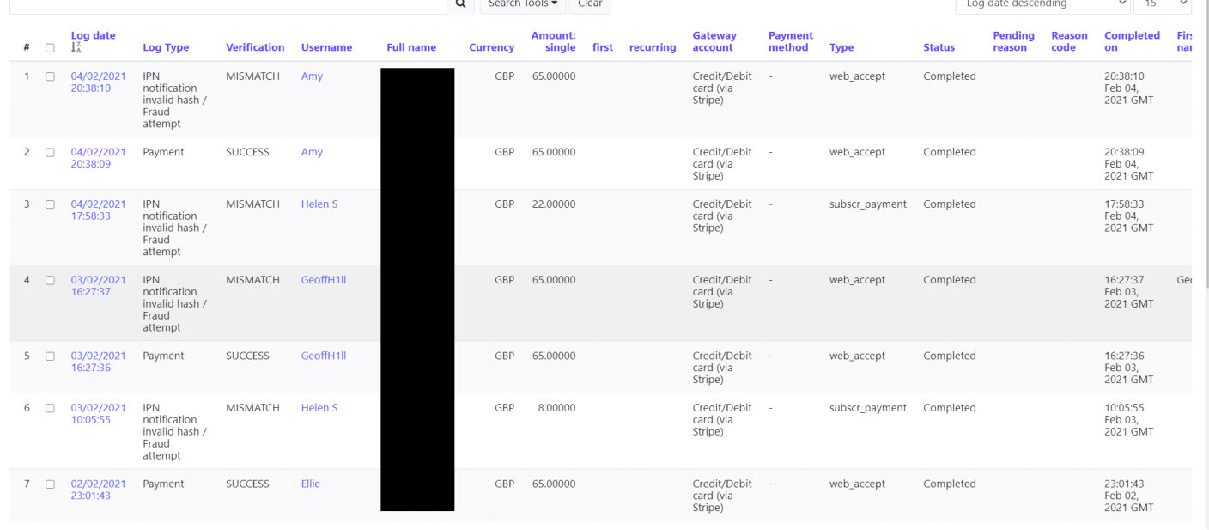Open log entry 03/02/2021 10:05:55
The width and height of the screenshot is (1209, 530).
tap(98, 414)
